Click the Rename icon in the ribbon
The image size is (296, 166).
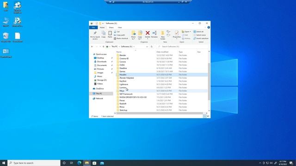pos(154,35)
